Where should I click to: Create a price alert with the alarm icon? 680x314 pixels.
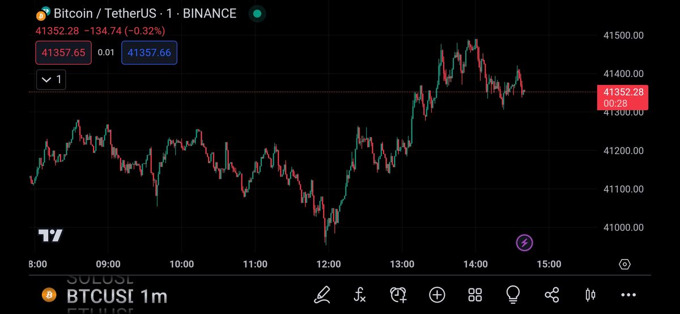click(398, 294)
